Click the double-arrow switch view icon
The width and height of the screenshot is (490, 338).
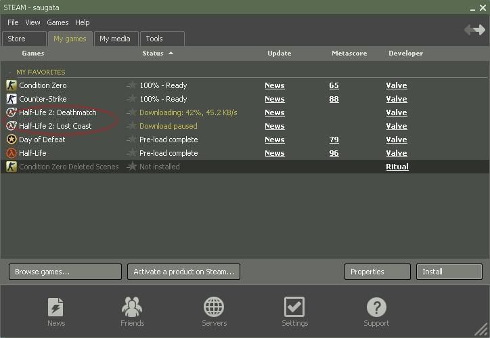pyautogui.click(x=474, y=30)
